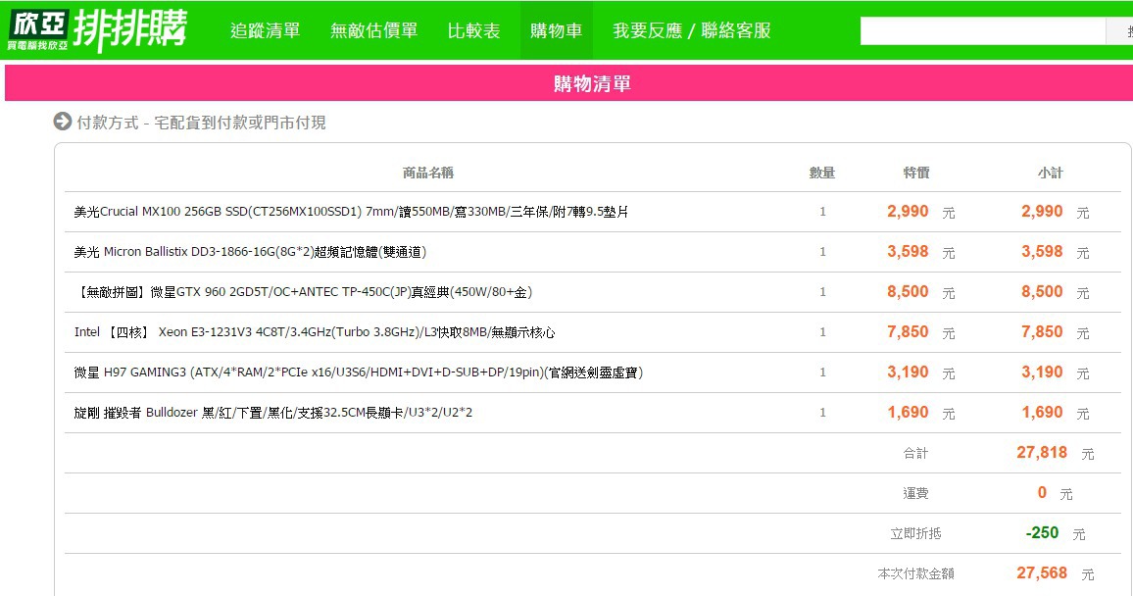Click quantity 1 in the Xeon E3-1231V3 row
The image size is (1133, 596).
[822, 332]
